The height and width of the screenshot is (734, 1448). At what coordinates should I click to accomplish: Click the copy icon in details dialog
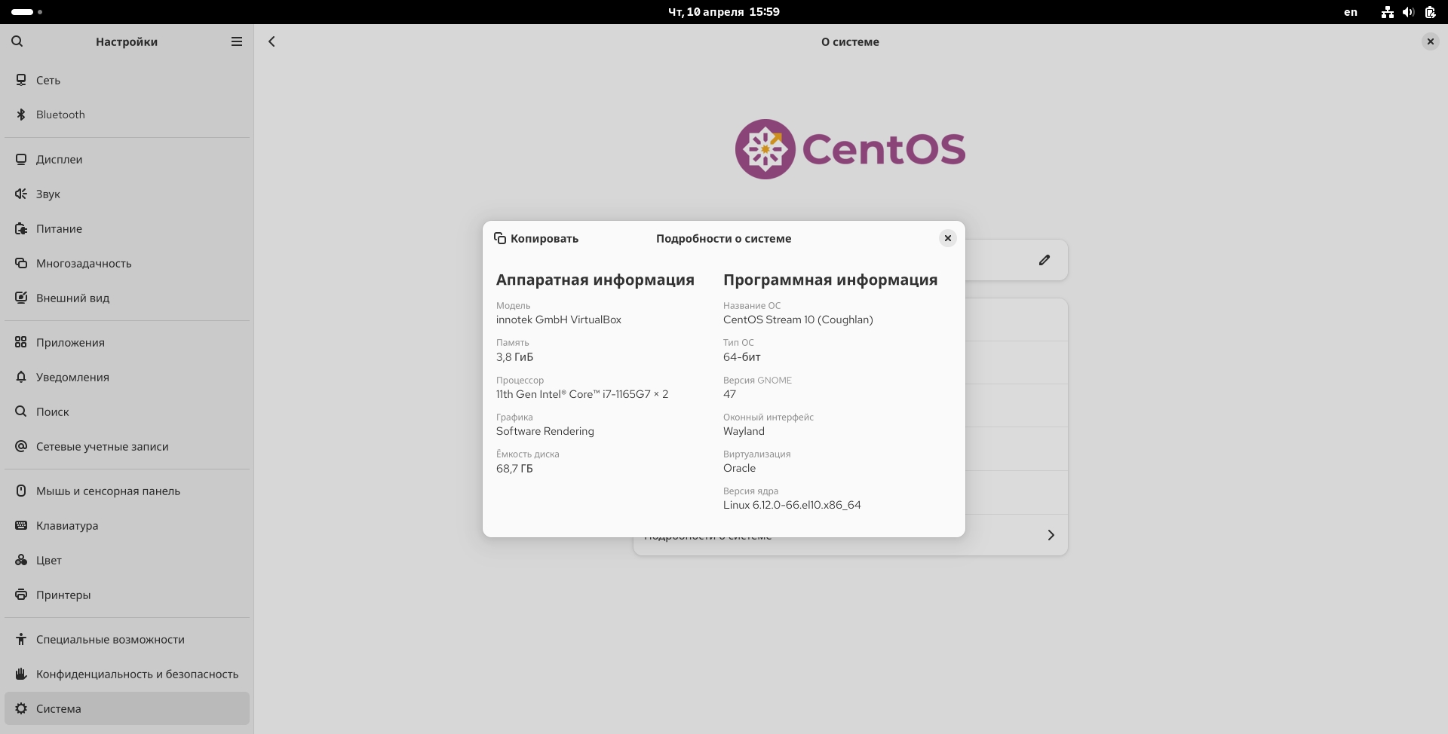point(500,238)
